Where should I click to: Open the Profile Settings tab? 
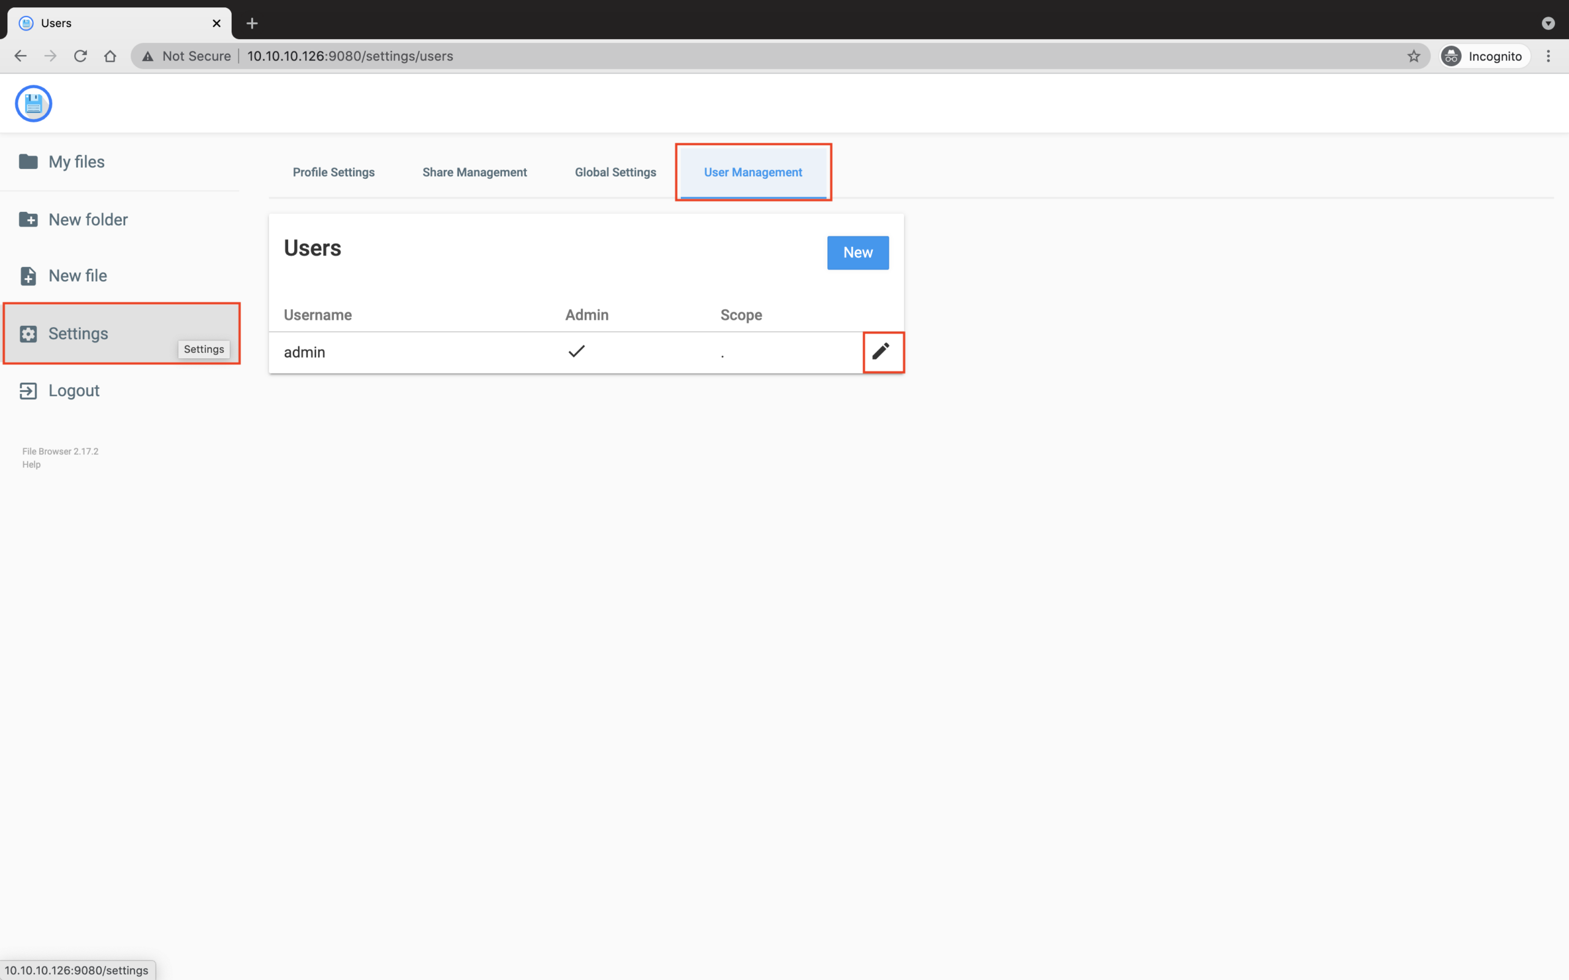point(333,171)
